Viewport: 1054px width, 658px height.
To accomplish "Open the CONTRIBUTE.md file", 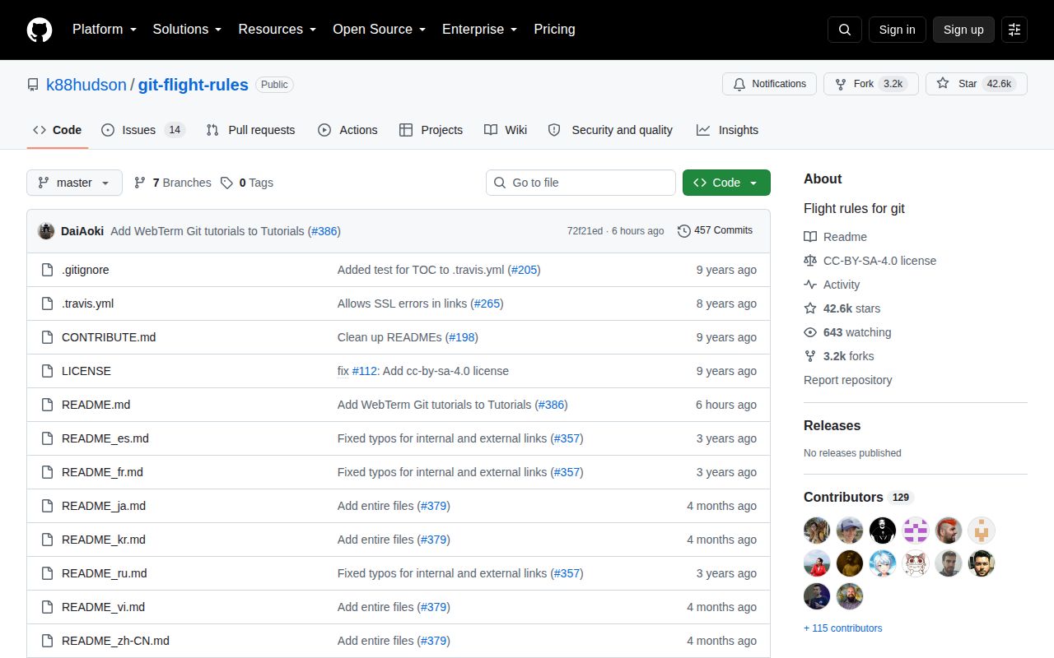I will tap(109, 337).
